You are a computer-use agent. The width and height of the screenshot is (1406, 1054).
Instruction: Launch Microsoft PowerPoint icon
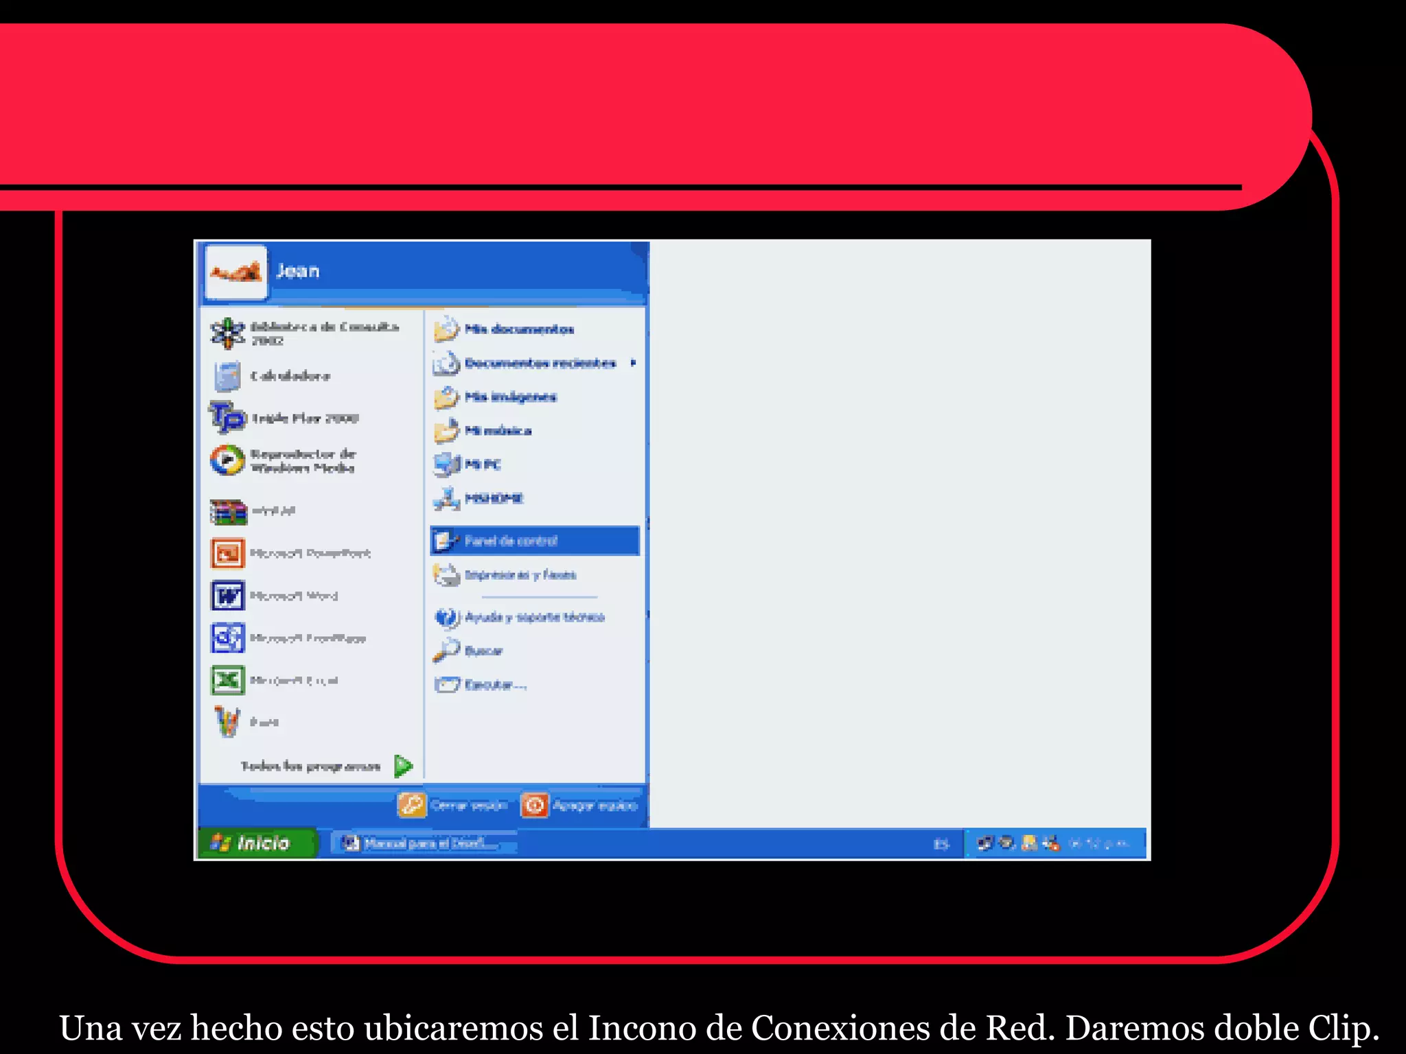(x=228, y=553)
